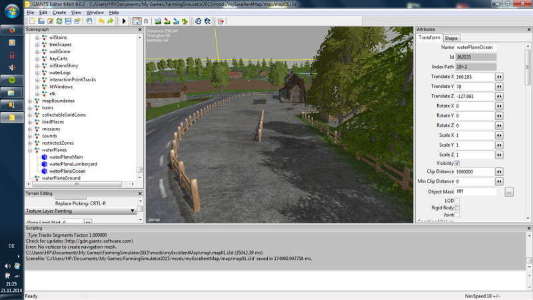
Task: Click the Attributes panel vertical scrollbar
Action: [x=528, y=67]
